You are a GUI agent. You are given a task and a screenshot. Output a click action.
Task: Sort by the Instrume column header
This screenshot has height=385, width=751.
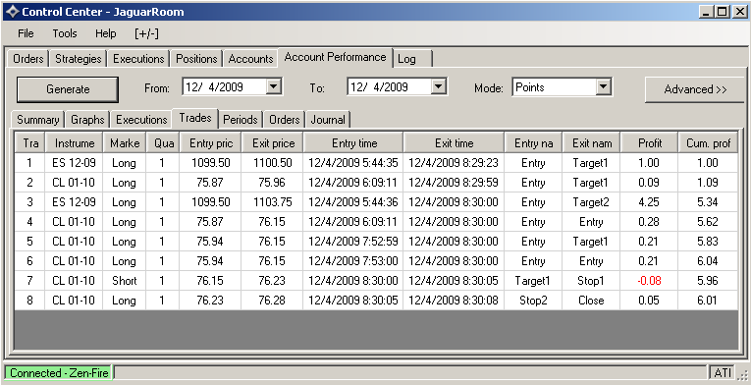(x=75, y=142)
